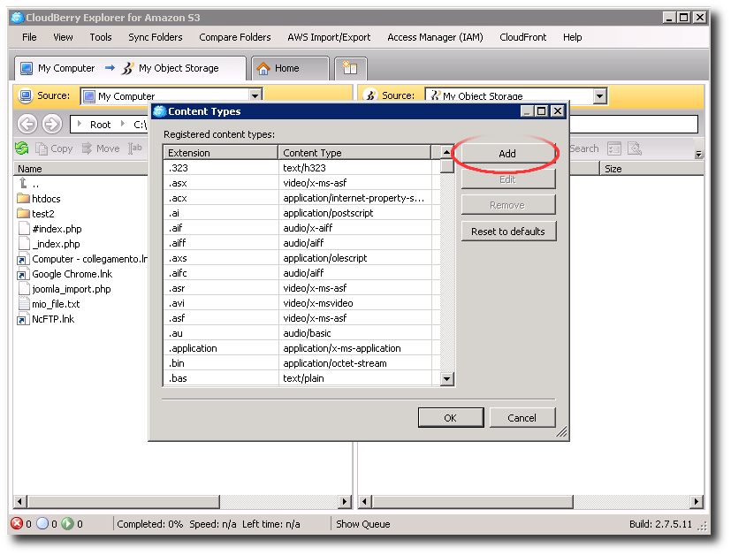Viewport: 731px width, 555px height.
Task: Open the Help menu
Action: point(572,37)
